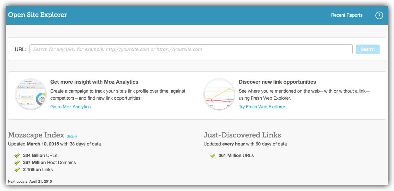Image resolution: width=394 pixels, height=191 pixels.
Task: Open the Try Fresh Web Explorer link
Action: point(262,107)
